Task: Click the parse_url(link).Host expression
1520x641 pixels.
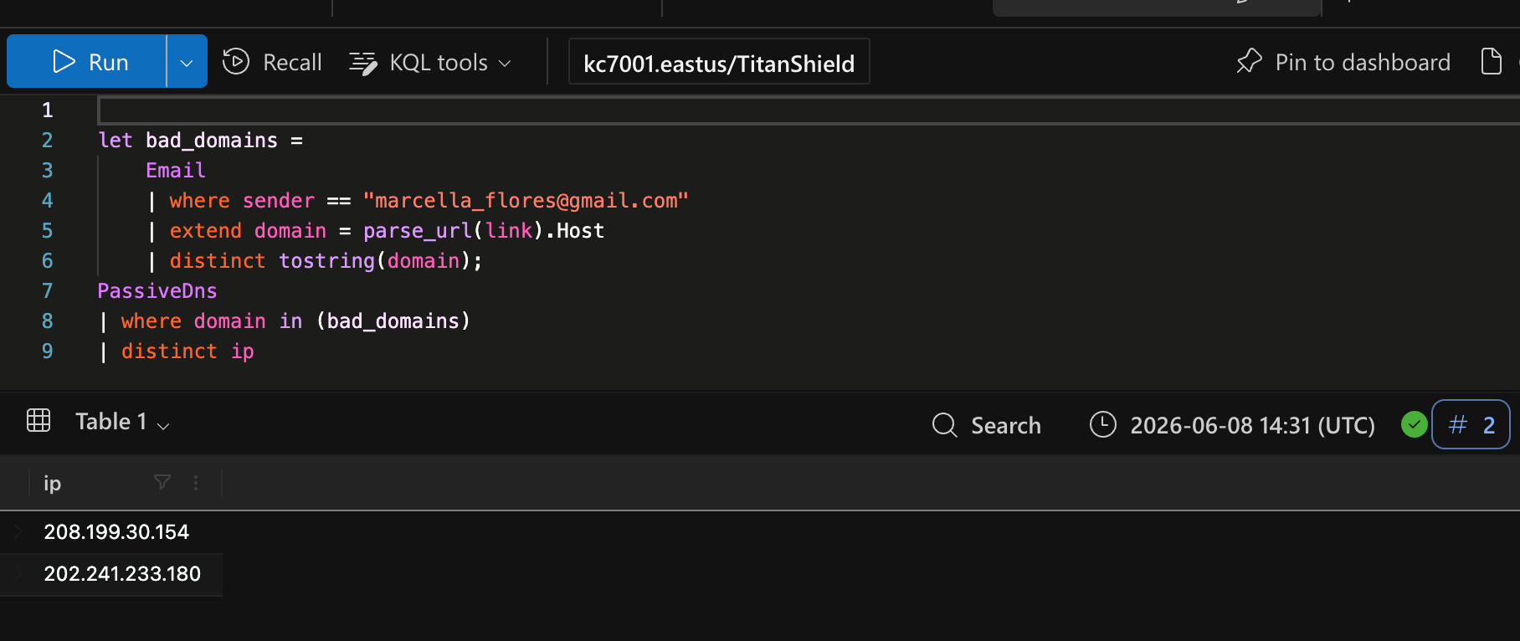Action: point(484,231)
